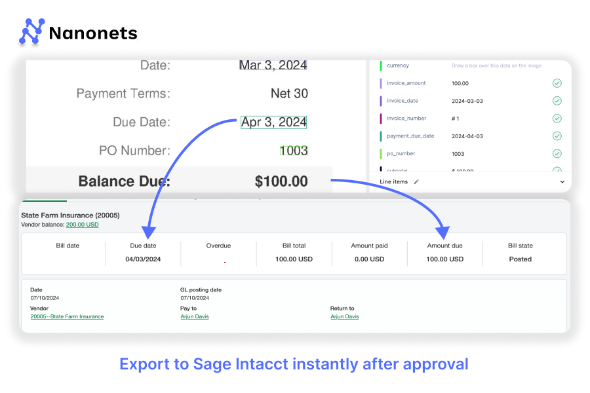Toggle the invoice_amount verified checkmark

pyautogui.click(x=557, y=83)
